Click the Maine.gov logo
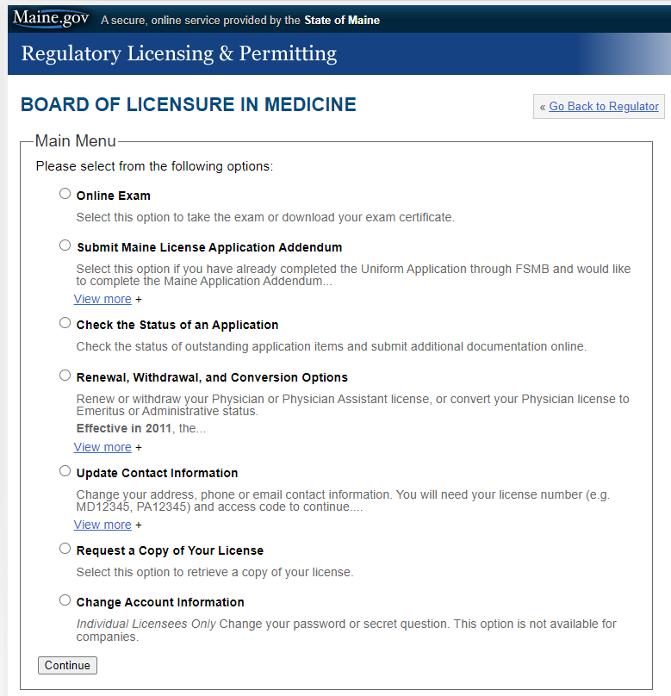 [51, 19]
